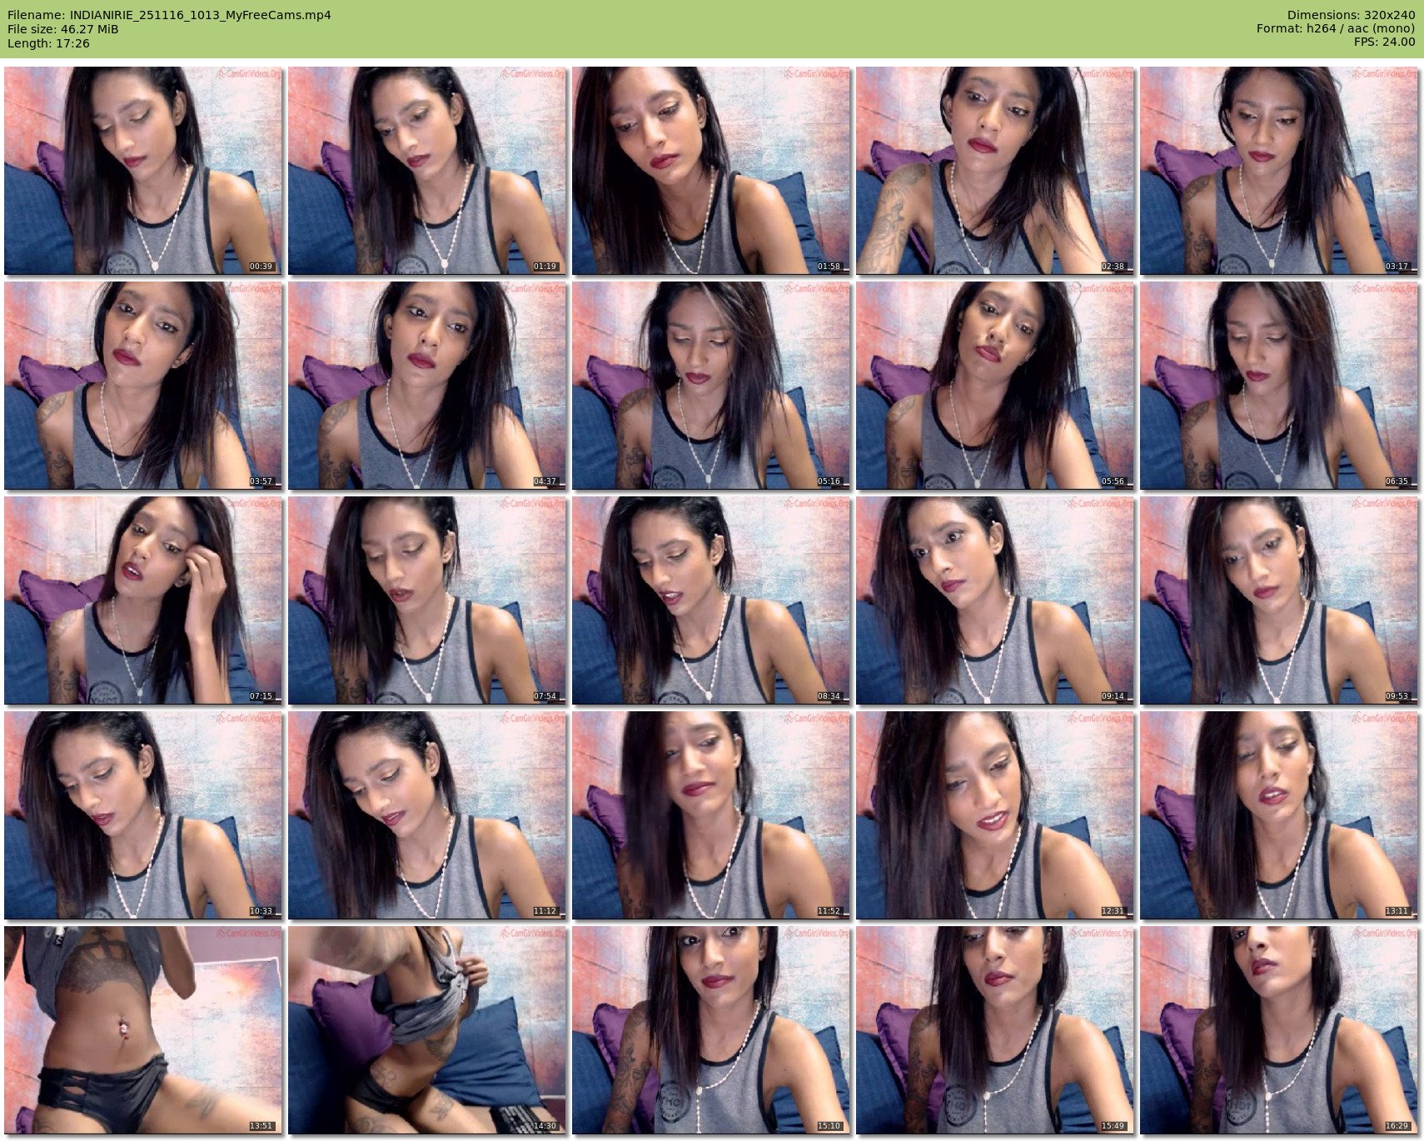Select the frame timestamped 11:12
The image size is (1424, 1141).
click(x=427, y=815)
